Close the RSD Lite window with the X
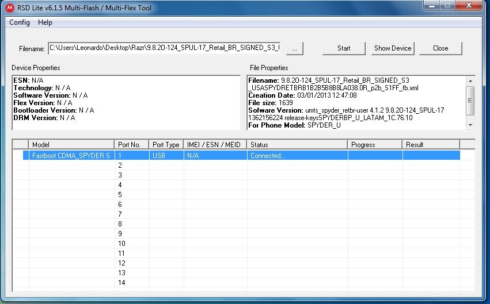 469,5
